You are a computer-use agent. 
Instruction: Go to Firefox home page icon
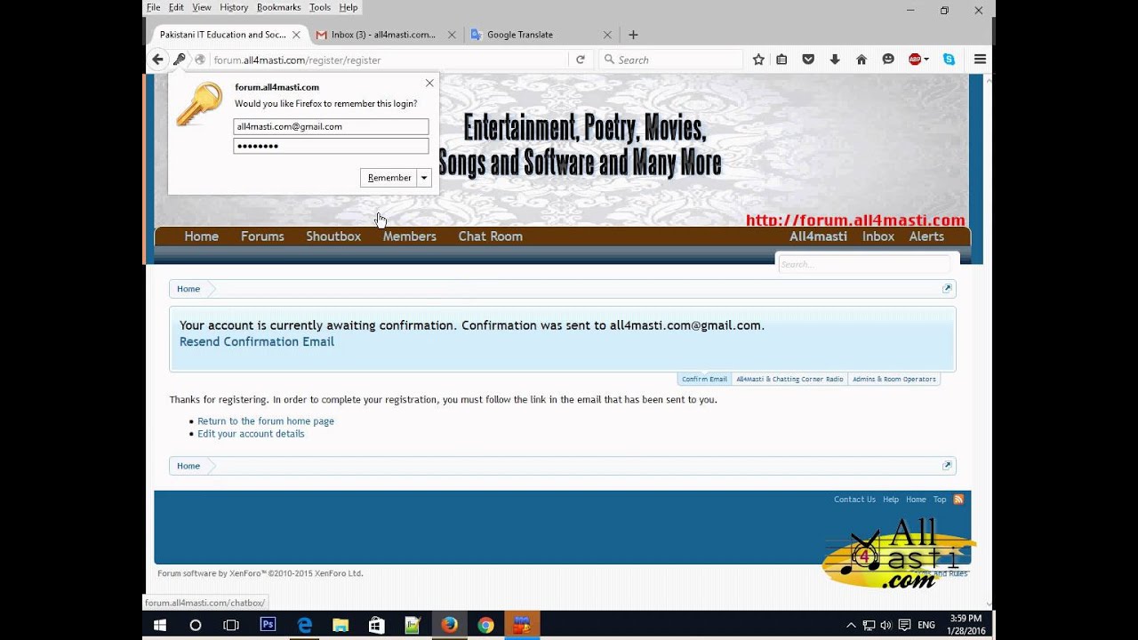click(862, 60)
